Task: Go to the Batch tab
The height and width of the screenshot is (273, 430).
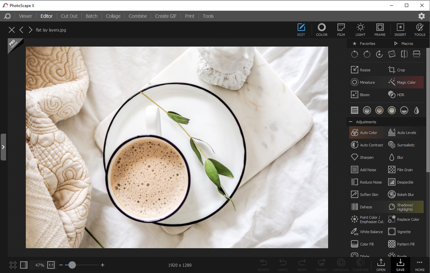Action: pos(91,16)
